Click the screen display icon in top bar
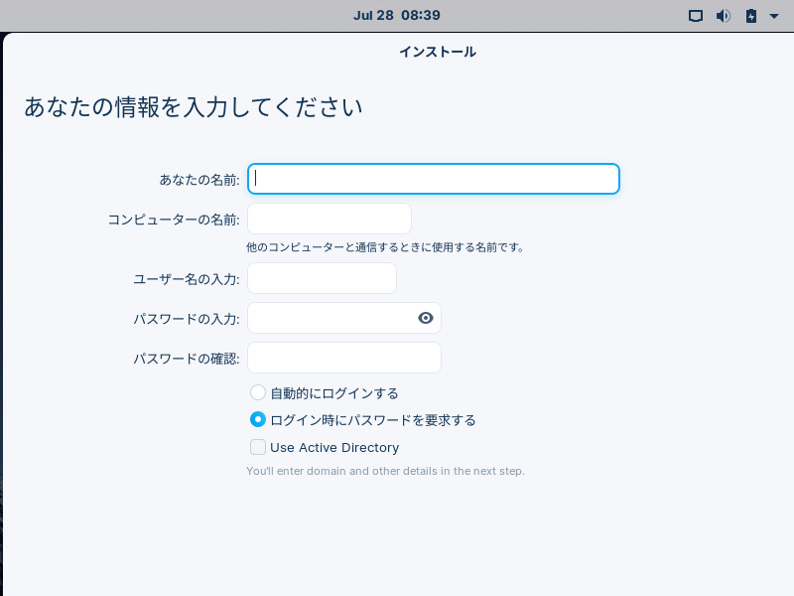 [x=696, y=16]
